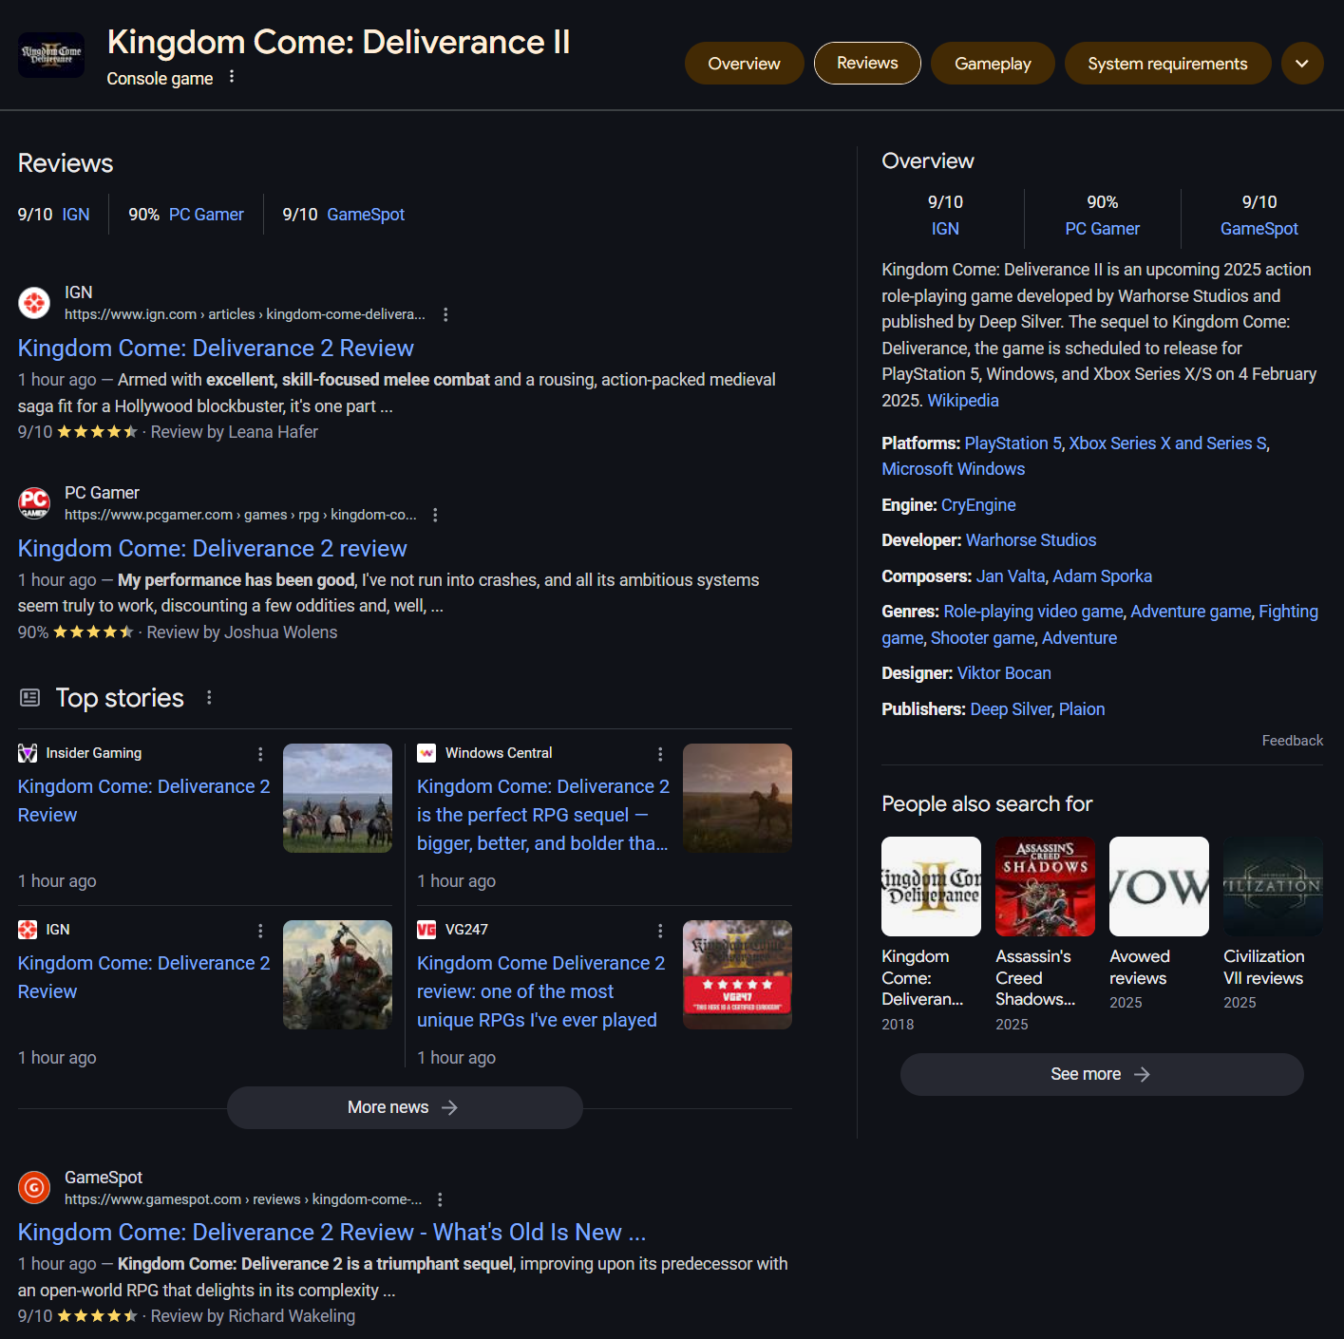This screenshot has width=1344, height=1339.
Task: Click IGN story warrior thumbnail
Action: (x=337, y=974)
